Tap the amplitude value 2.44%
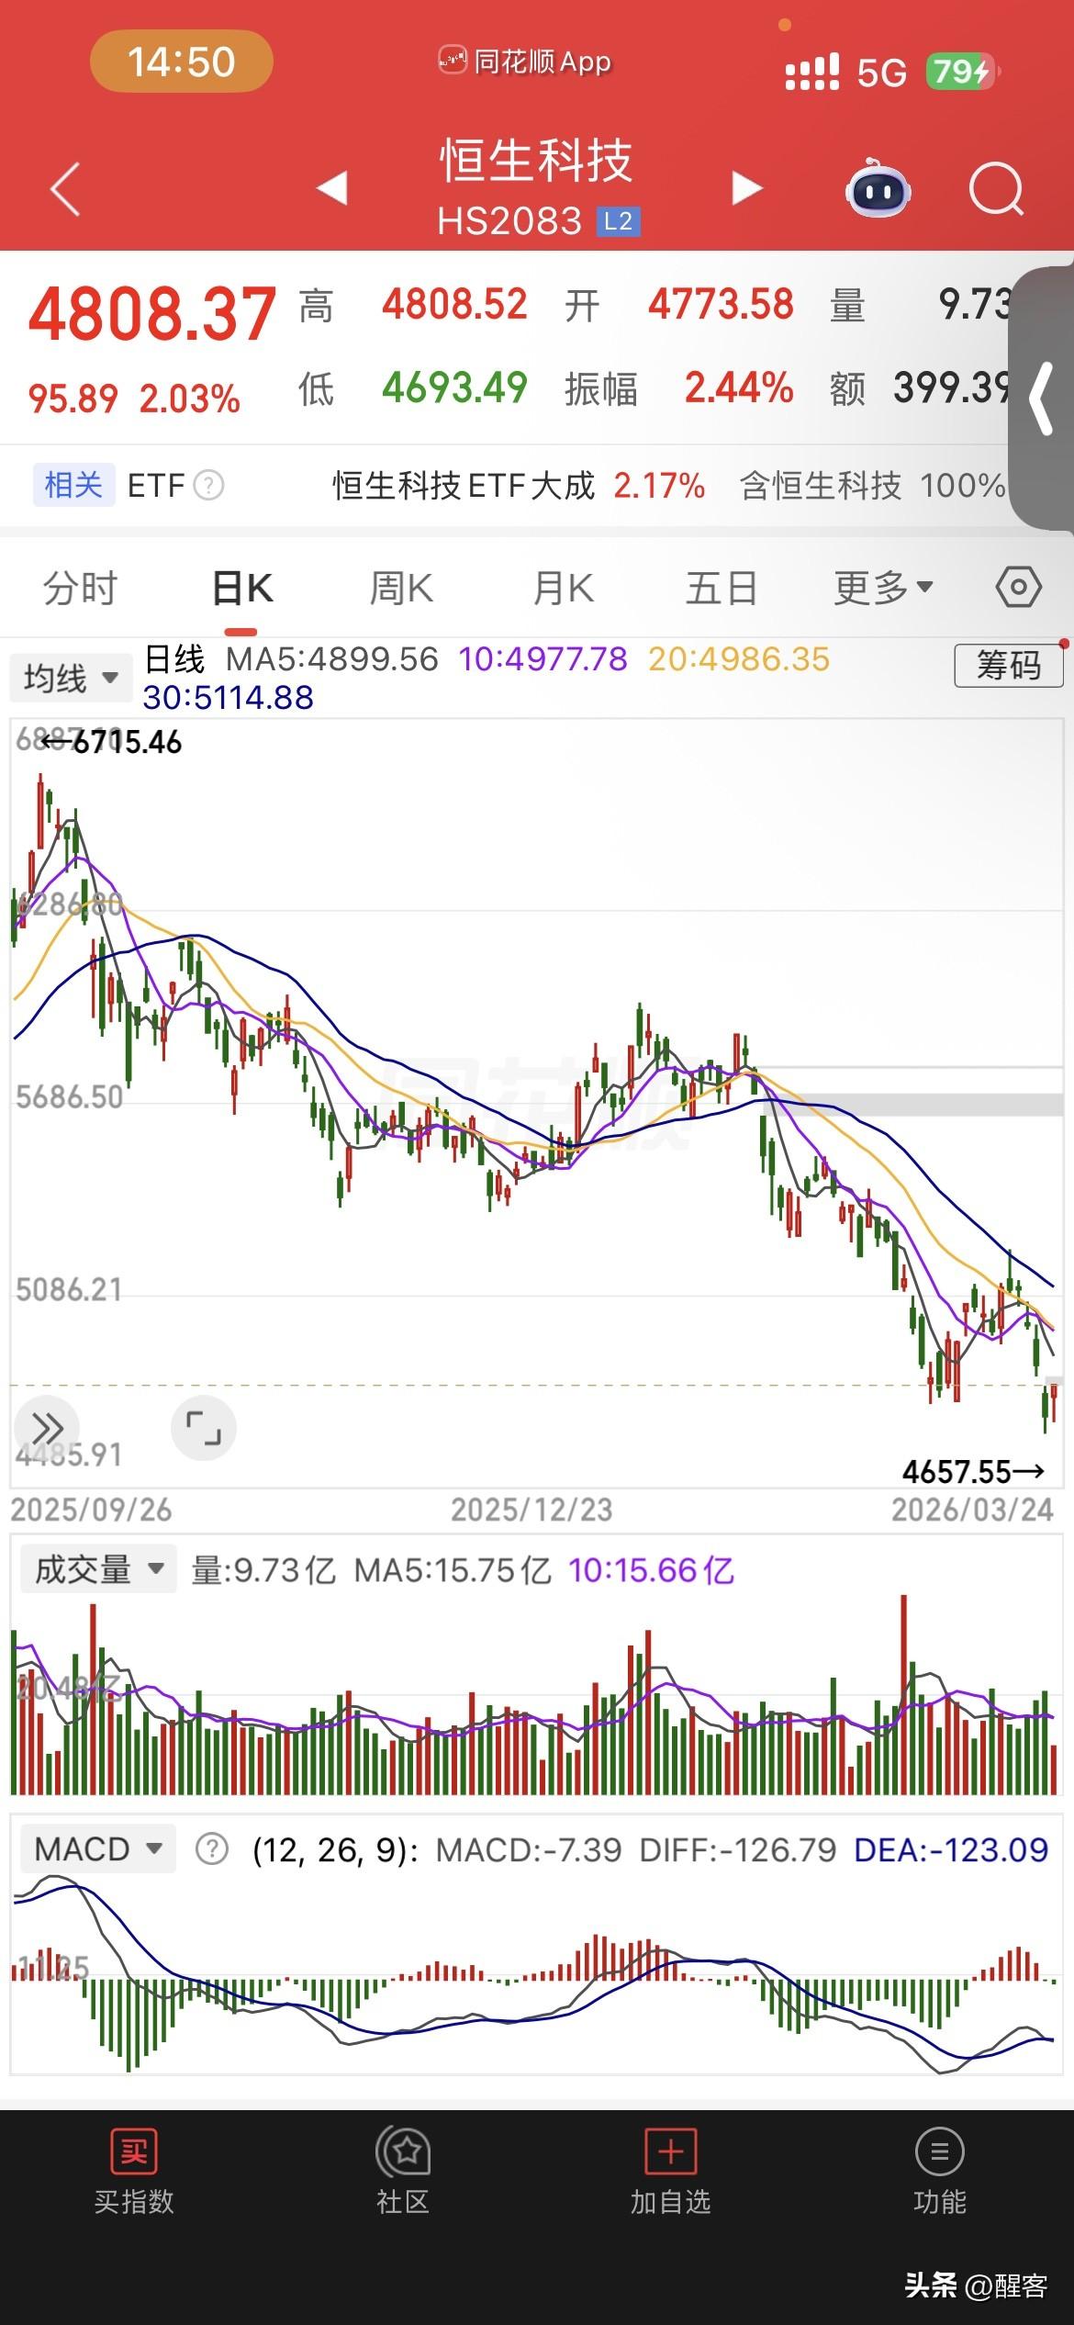Image resolution: width=1074 pixels, height=2325 pixels. [x=739, y=387]
